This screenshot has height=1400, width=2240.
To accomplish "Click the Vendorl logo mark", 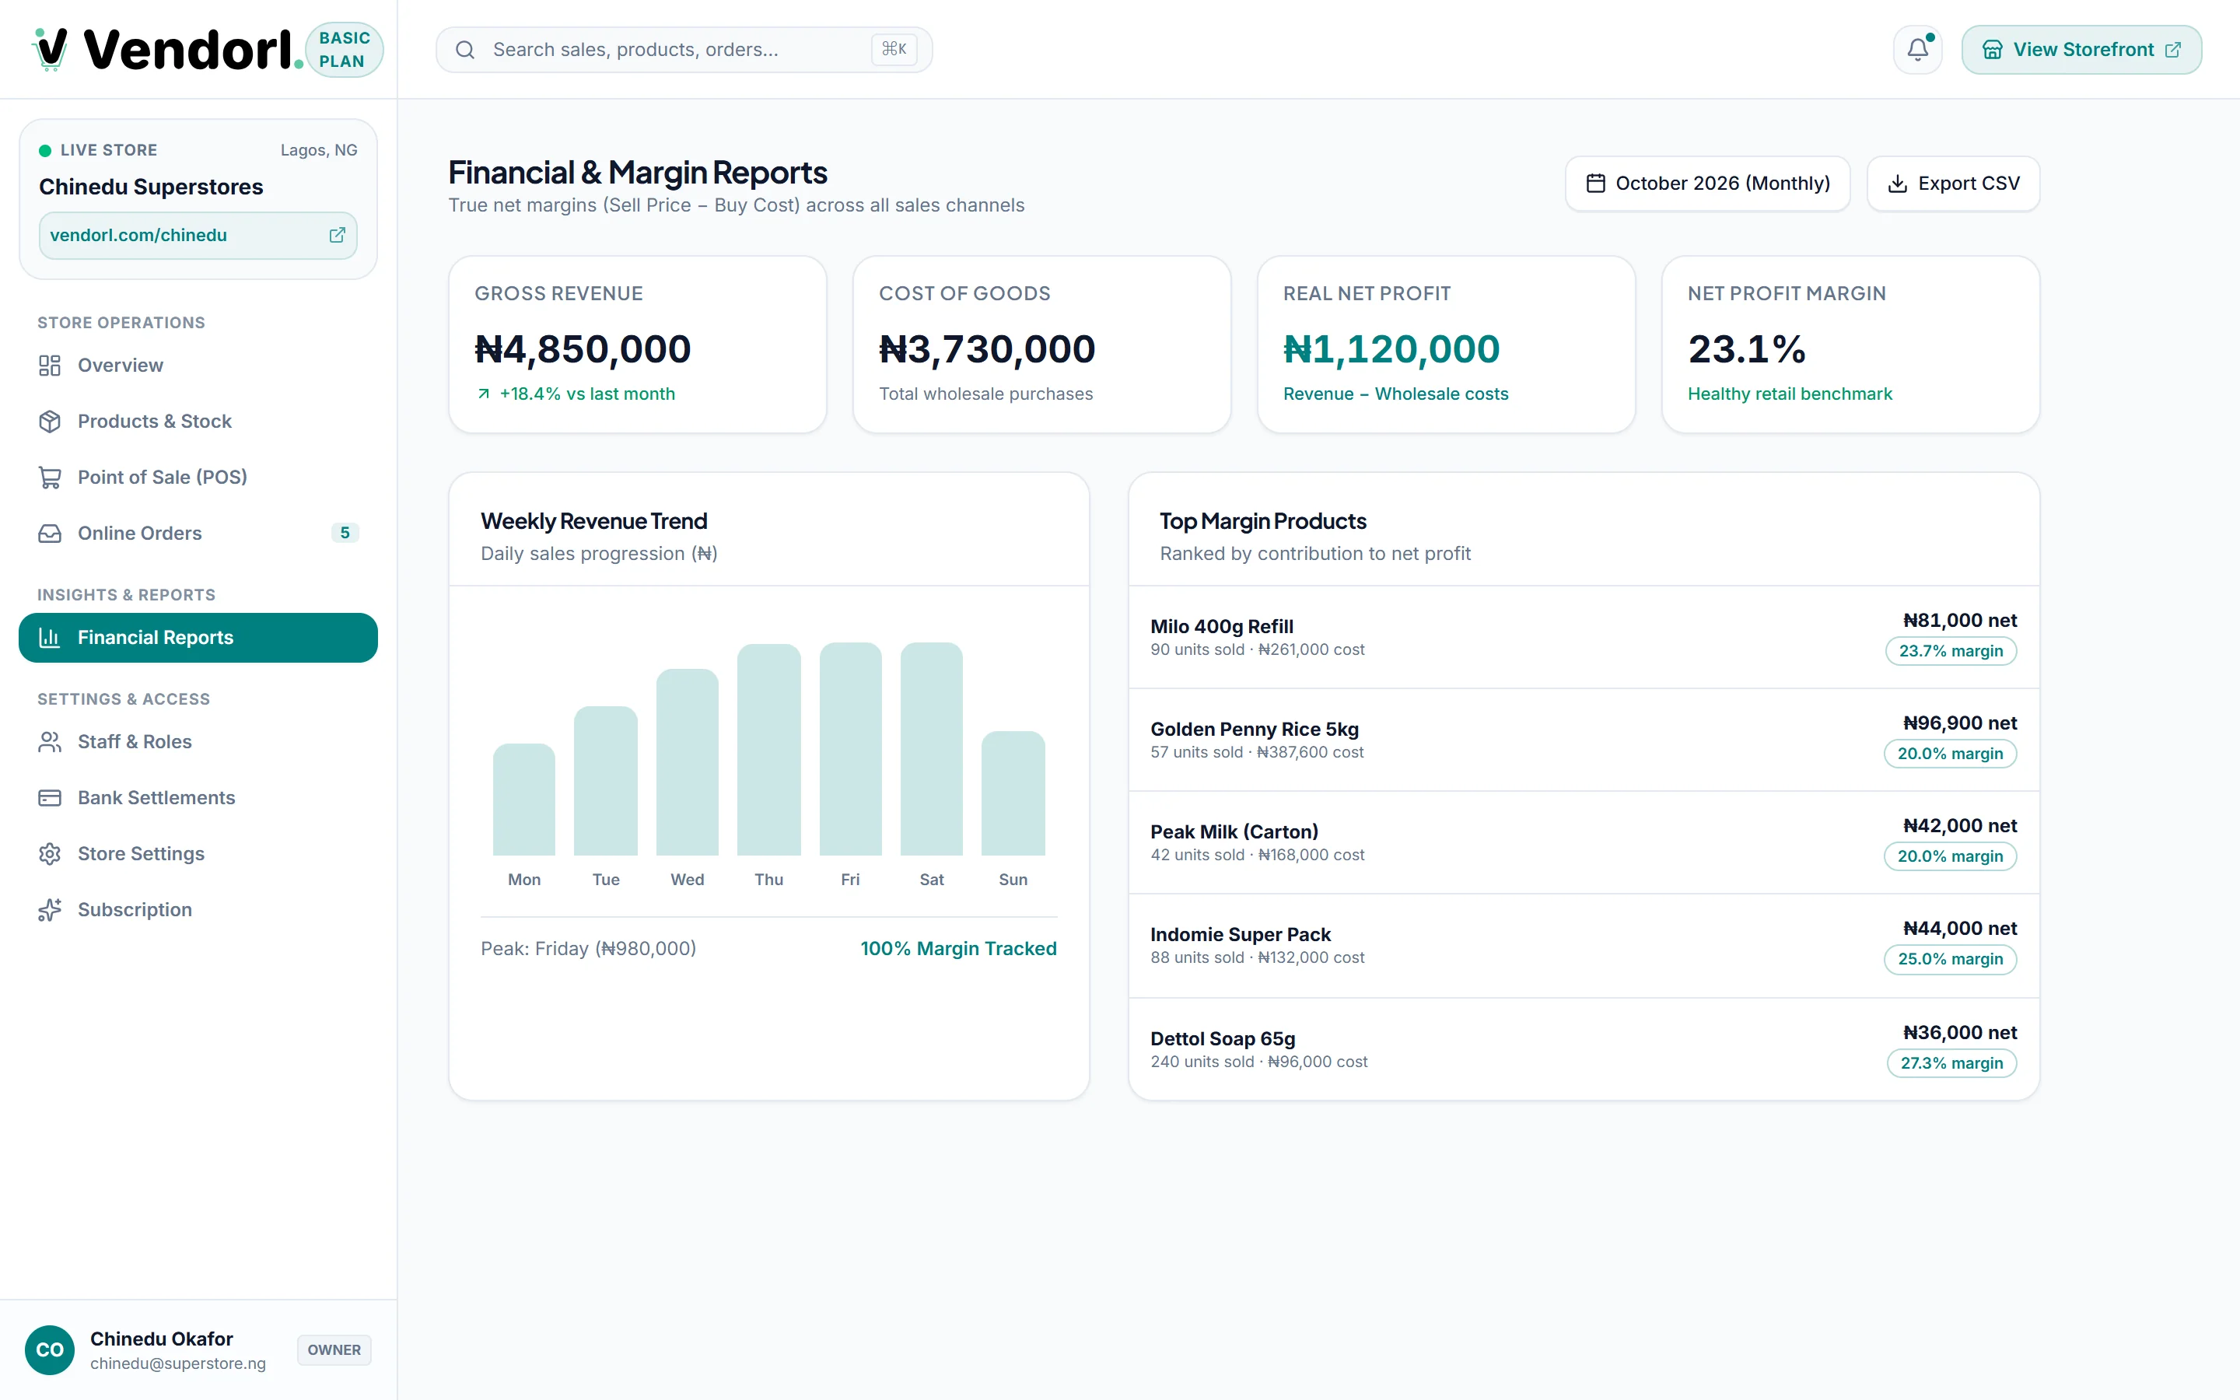I will click(50, 49).
